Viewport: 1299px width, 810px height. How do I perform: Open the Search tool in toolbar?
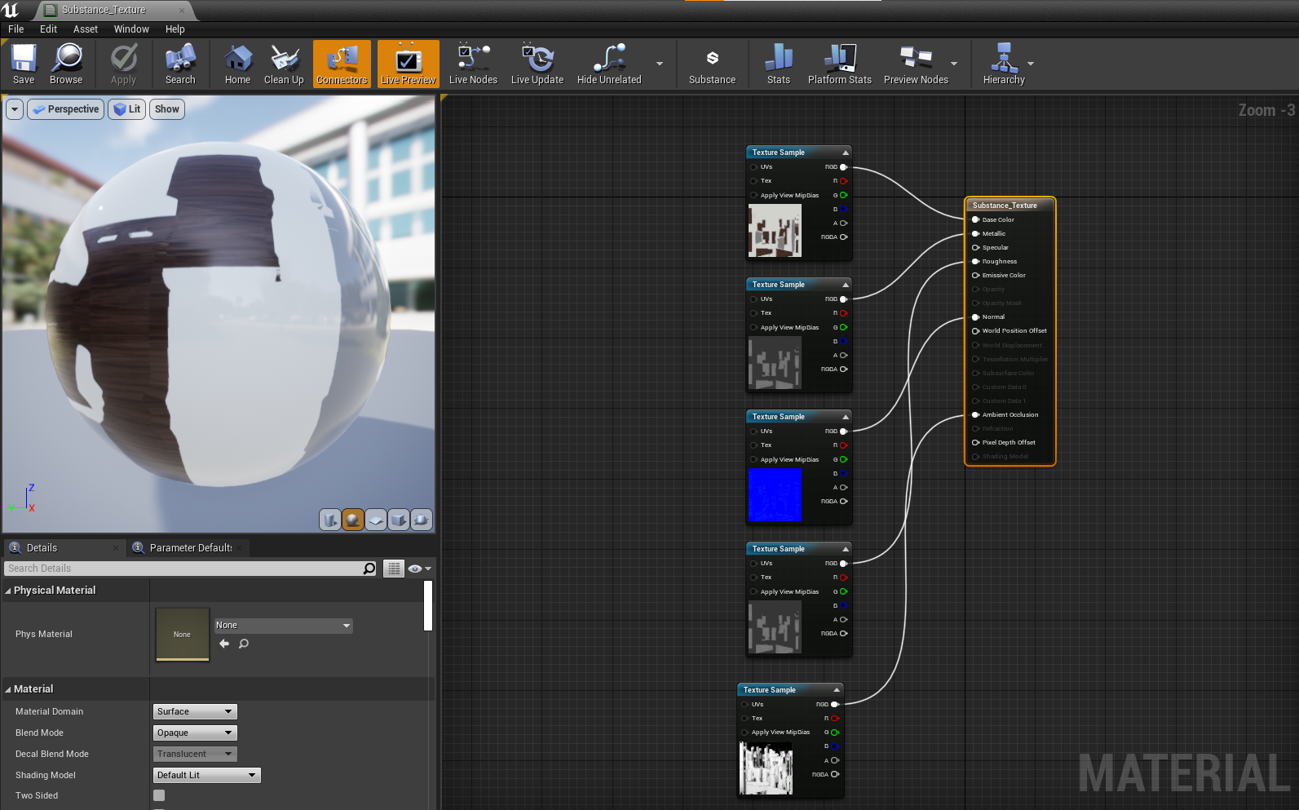[180, 64]
